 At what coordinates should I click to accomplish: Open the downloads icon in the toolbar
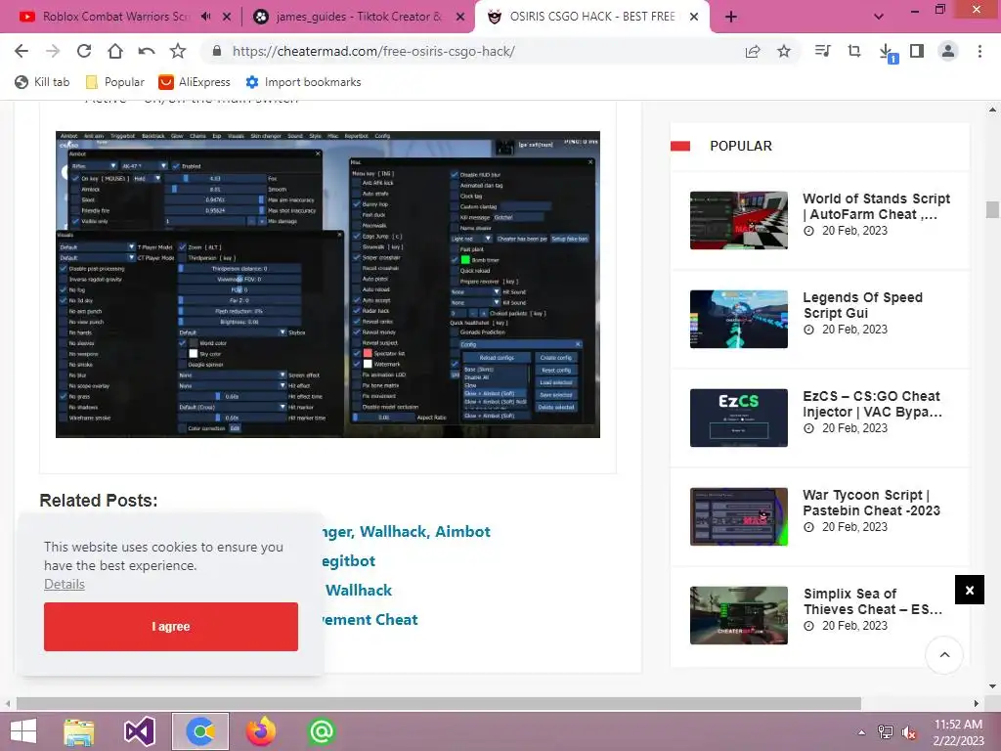click(x=887, y=53)
